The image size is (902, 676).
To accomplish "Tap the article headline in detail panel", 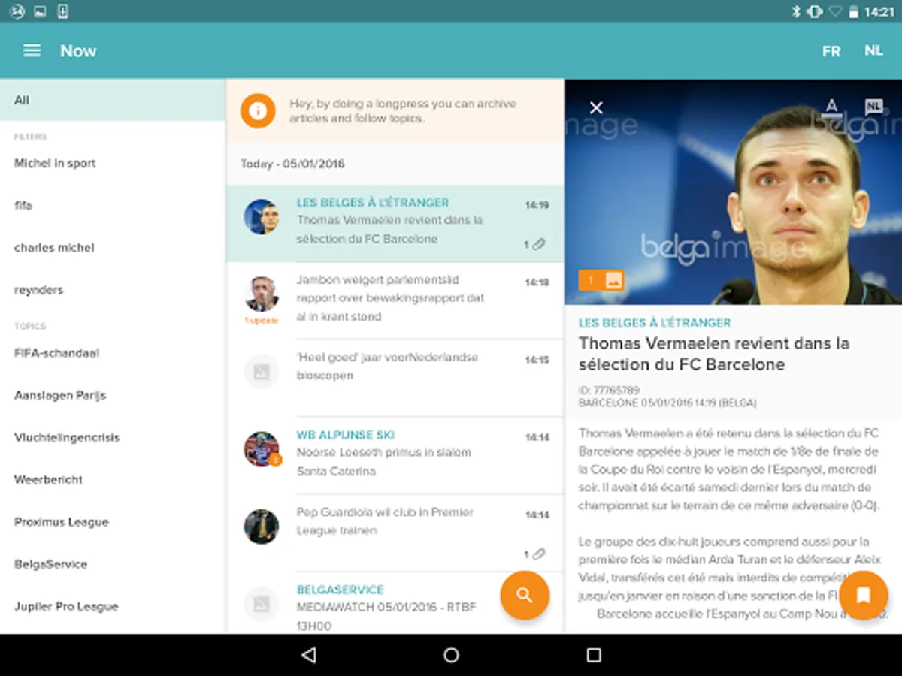I will click(x=714, y=354).
